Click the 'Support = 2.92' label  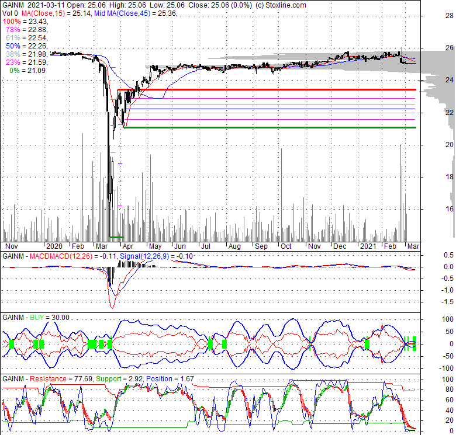119,379
